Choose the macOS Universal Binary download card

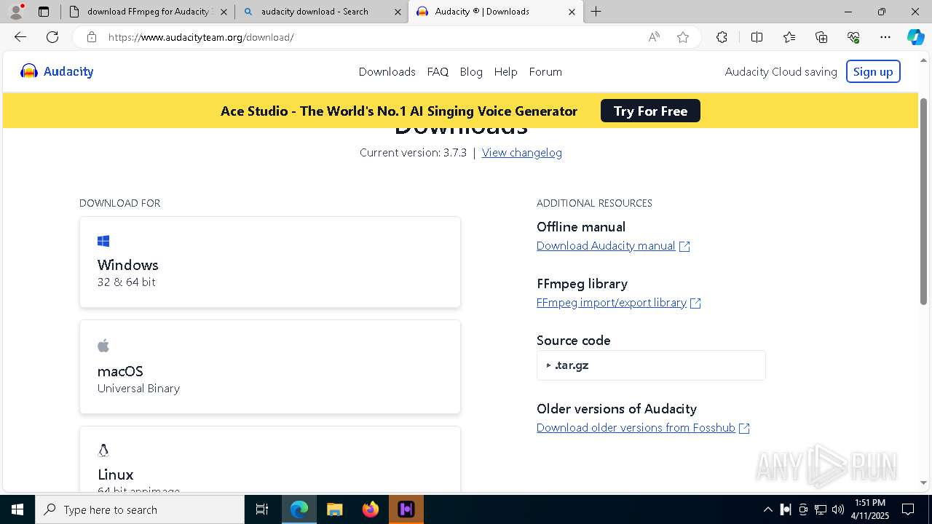pos(270,367)
